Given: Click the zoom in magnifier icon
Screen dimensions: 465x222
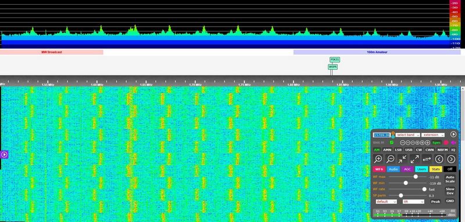Looking at the screenshot, I should point(378,159).
